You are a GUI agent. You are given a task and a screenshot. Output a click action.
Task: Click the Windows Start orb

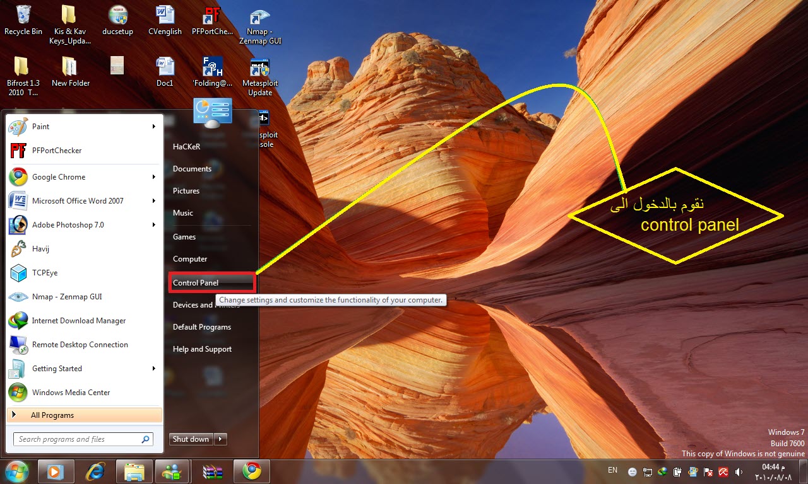pyautogui.click(x=16, y=471)
